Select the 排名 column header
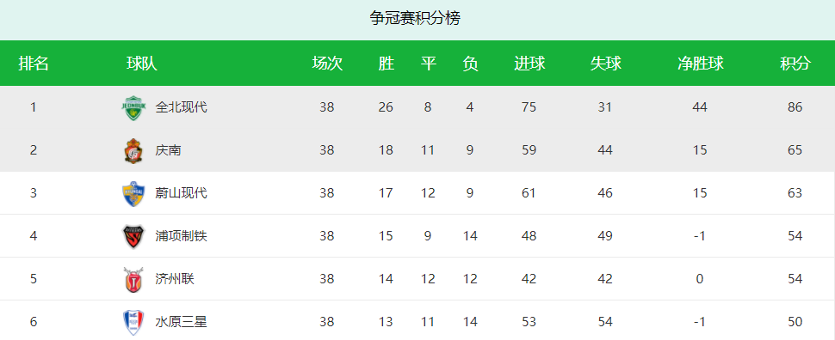Image resolution: width=835 pixels, height=340 pixels. point(34,64)
